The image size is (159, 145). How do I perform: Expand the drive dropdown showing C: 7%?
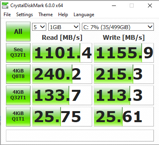118,27
